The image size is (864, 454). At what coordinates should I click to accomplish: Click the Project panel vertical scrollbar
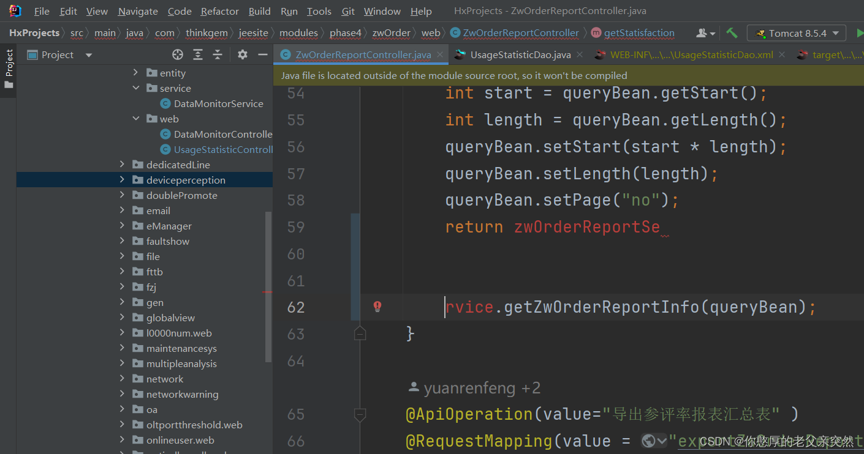(268, 287)
